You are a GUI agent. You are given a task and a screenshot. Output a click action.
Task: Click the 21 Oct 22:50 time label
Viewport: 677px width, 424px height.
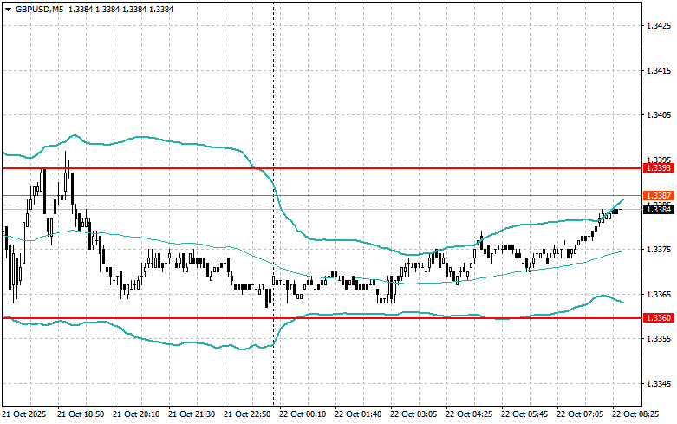(x=247, y=414)
